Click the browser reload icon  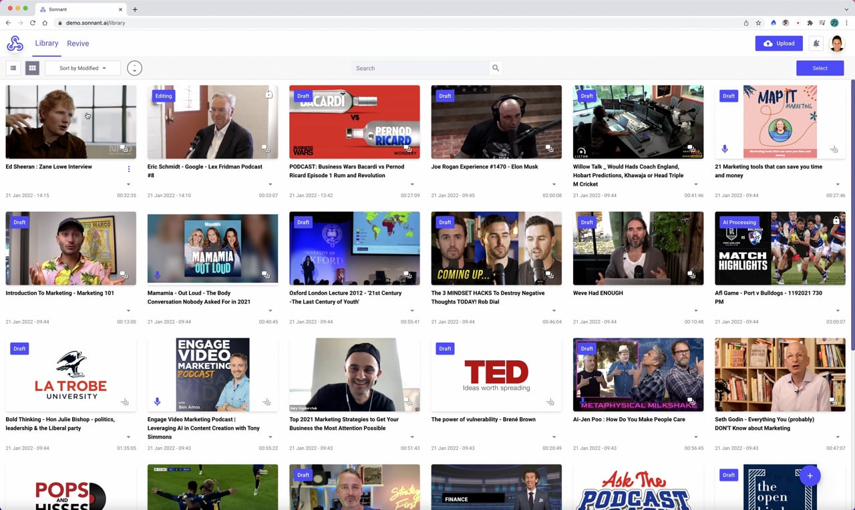(x=32, y=23)
